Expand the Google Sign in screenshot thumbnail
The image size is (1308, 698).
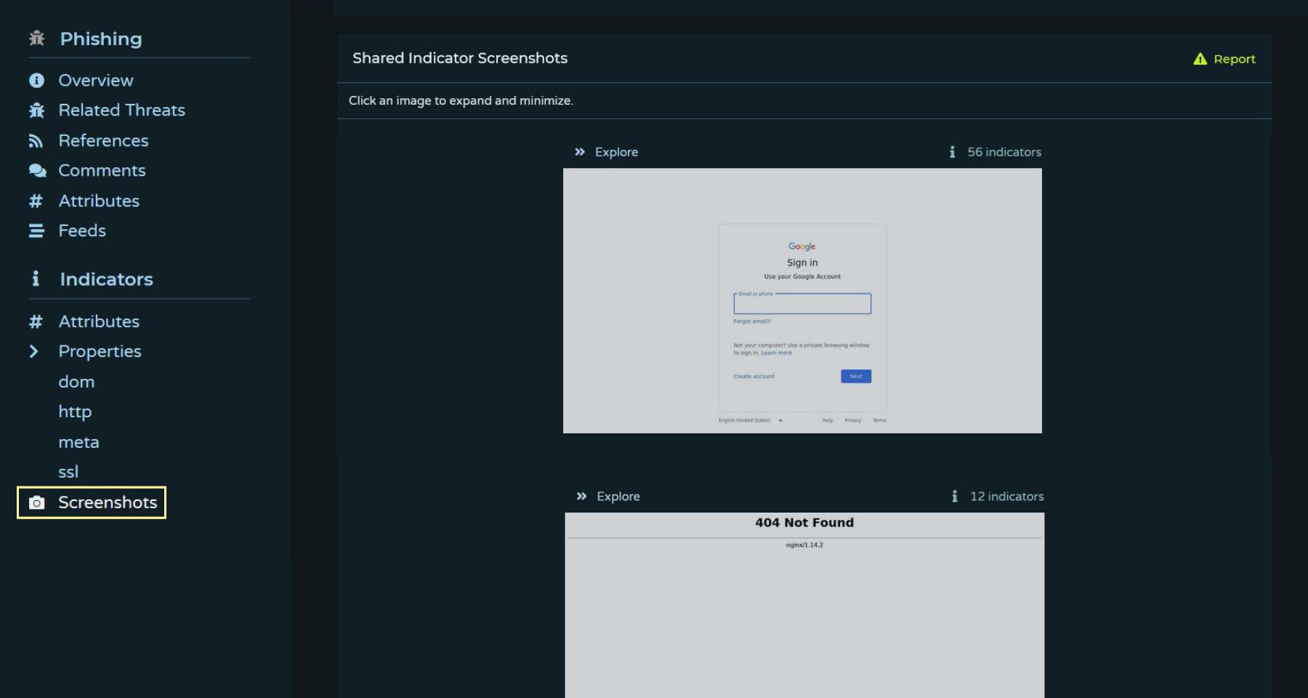coord(802,301)
